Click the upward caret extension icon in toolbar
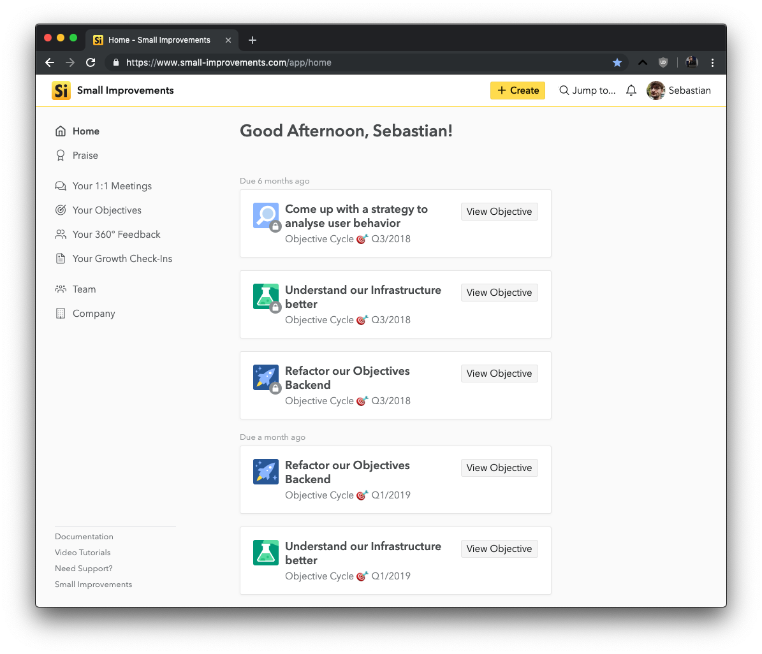Viewport: 762px width, 654px height. [643, 62]
